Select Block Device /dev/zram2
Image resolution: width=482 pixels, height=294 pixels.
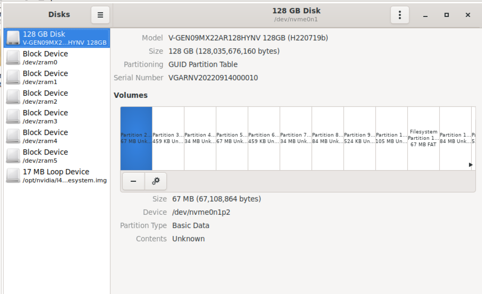[57, 97]
